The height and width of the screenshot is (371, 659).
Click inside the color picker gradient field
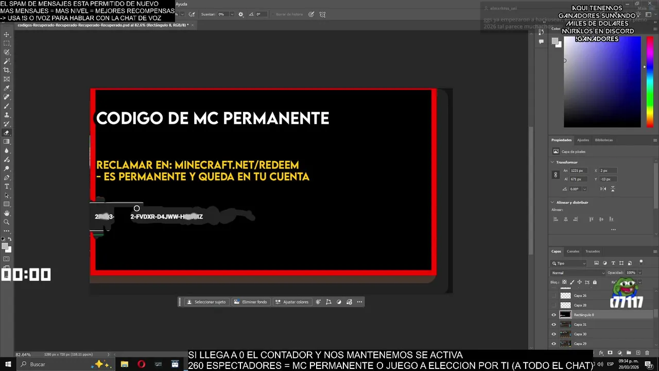click(x=602, y=82)
